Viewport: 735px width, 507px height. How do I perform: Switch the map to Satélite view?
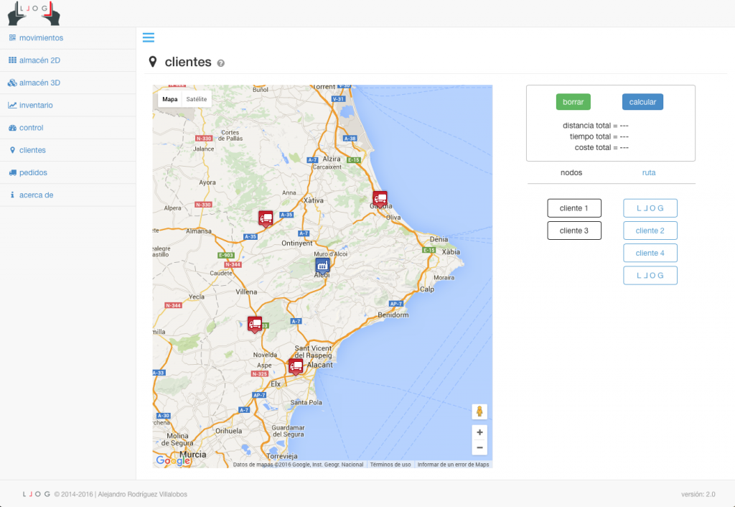coord(195,98)
